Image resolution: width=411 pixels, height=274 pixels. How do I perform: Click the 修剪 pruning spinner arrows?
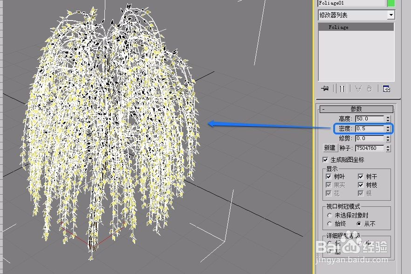[x=388, y=138]
